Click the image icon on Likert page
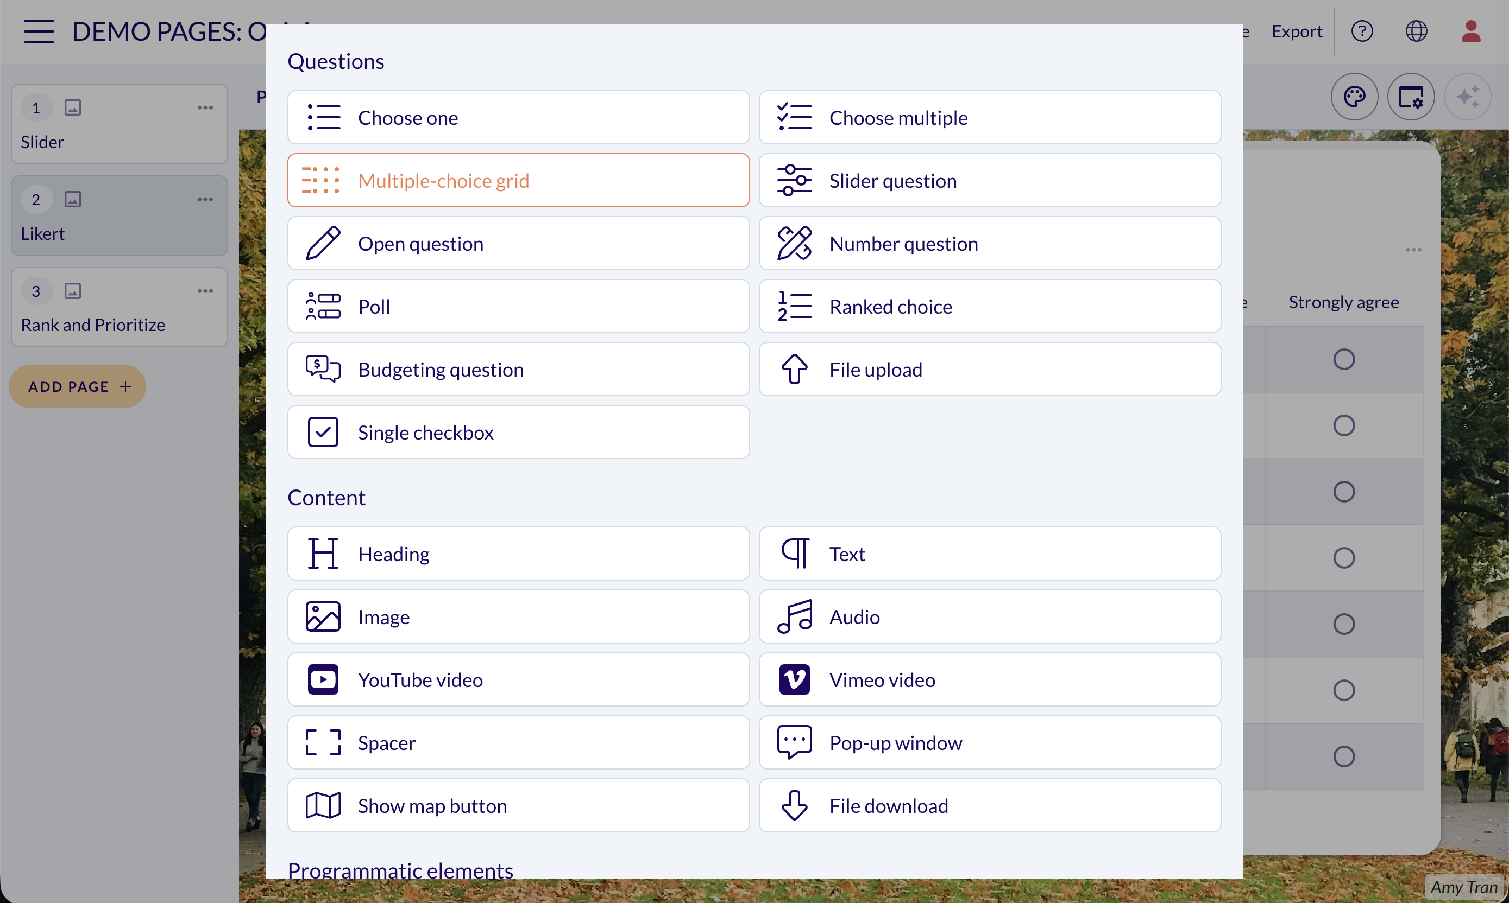Viewport: 1509px width, 903px height. pyautogui.click(x=72, y=200)
